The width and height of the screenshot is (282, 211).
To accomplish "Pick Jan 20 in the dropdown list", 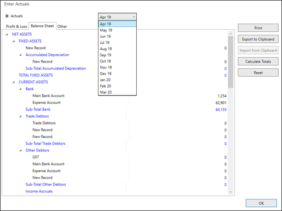I will [x=117, y=80].
